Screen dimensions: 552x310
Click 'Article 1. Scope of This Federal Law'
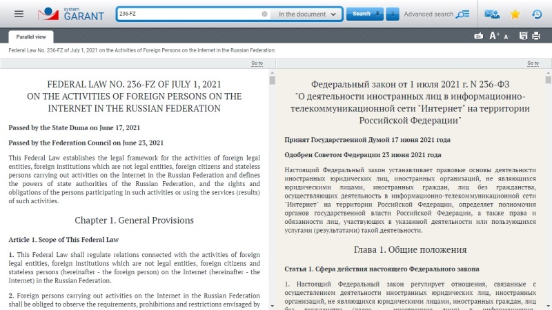(x=63, y=240)
